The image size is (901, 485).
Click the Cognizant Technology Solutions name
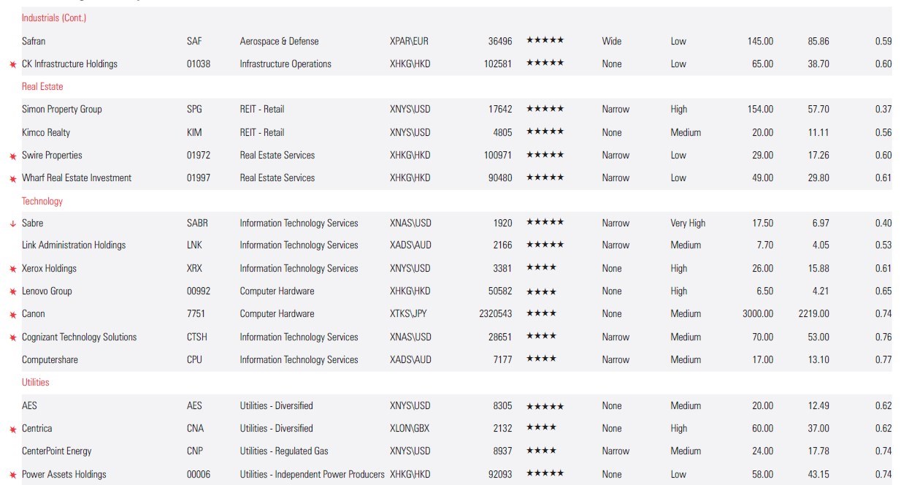tap(79, 337)
